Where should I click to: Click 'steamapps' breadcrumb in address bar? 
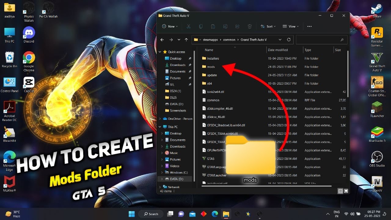point(211,40)
